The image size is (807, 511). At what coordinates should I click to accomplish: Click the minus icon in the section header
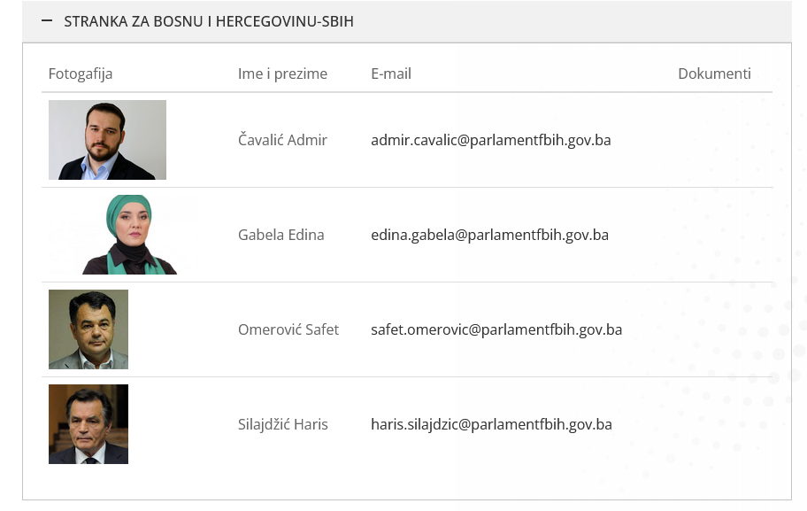click(x=47, y=20)
